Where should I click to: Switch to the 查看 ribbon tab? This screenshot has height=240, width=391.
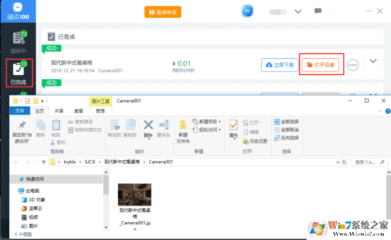[79, 111]
